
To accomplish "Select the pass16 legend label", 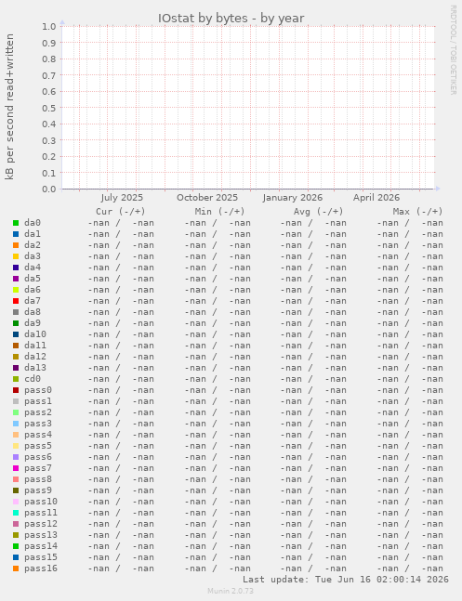I will (41, 568).
